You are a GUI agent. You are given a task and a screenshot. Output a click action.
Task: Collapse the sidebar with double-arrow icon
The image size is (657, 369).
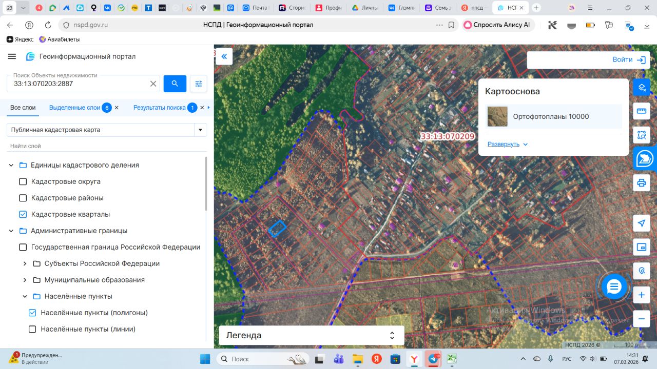click(x=224, y=56)
